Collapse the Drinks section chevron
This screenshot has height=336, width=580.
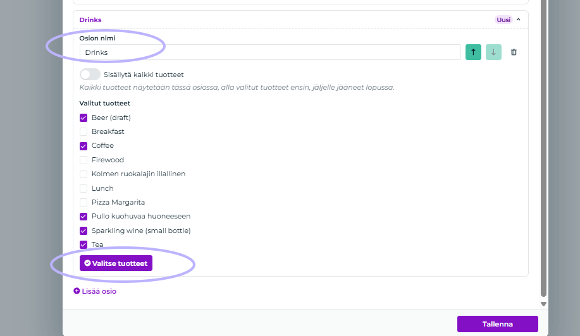tap(518, 20)
